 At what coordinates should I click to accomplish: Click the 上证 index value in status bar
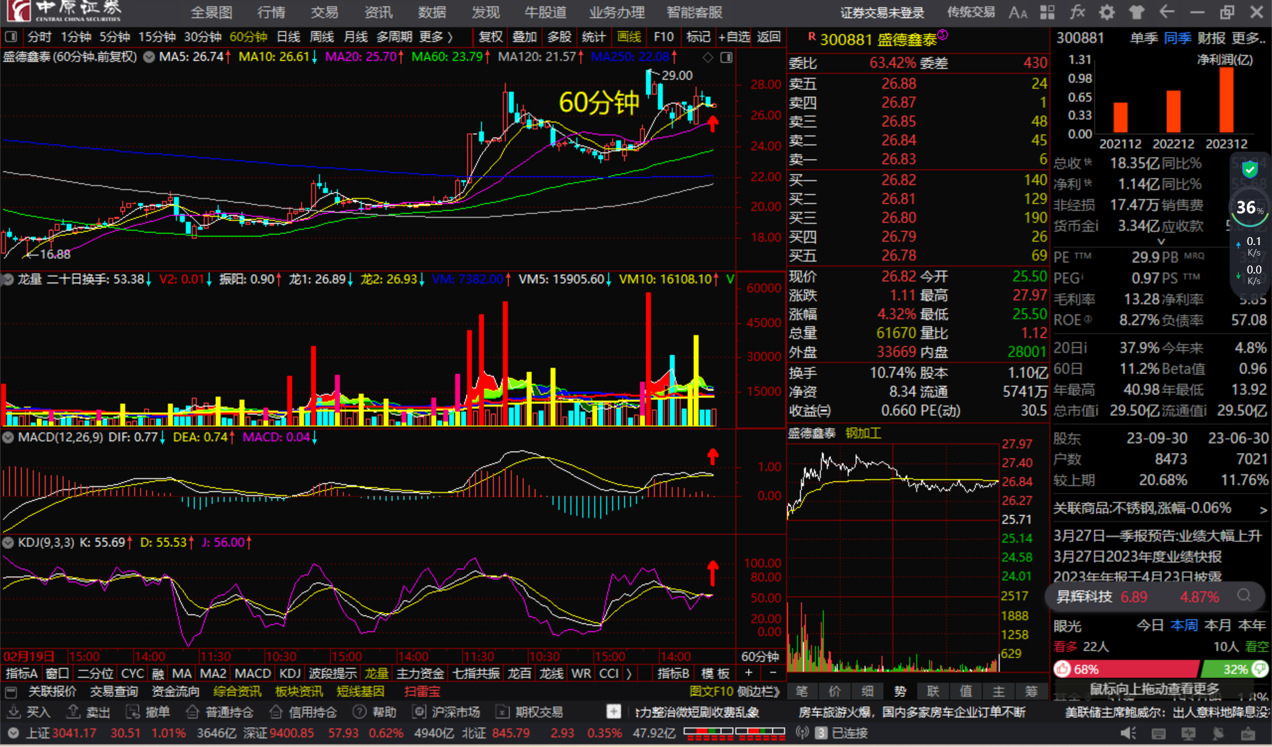click(74, 733)
